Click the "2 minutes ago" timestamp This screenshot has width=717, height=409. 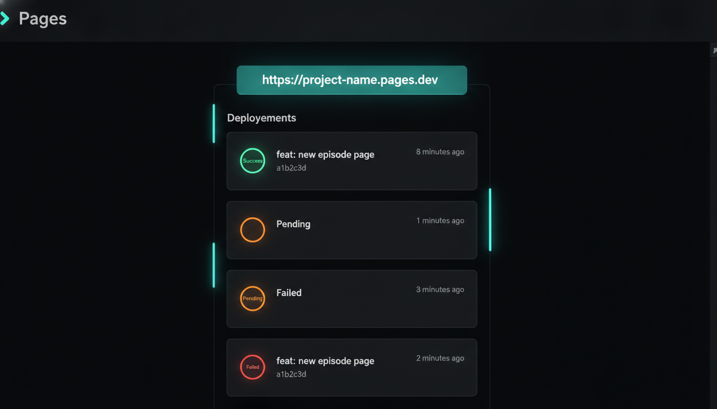440,358
